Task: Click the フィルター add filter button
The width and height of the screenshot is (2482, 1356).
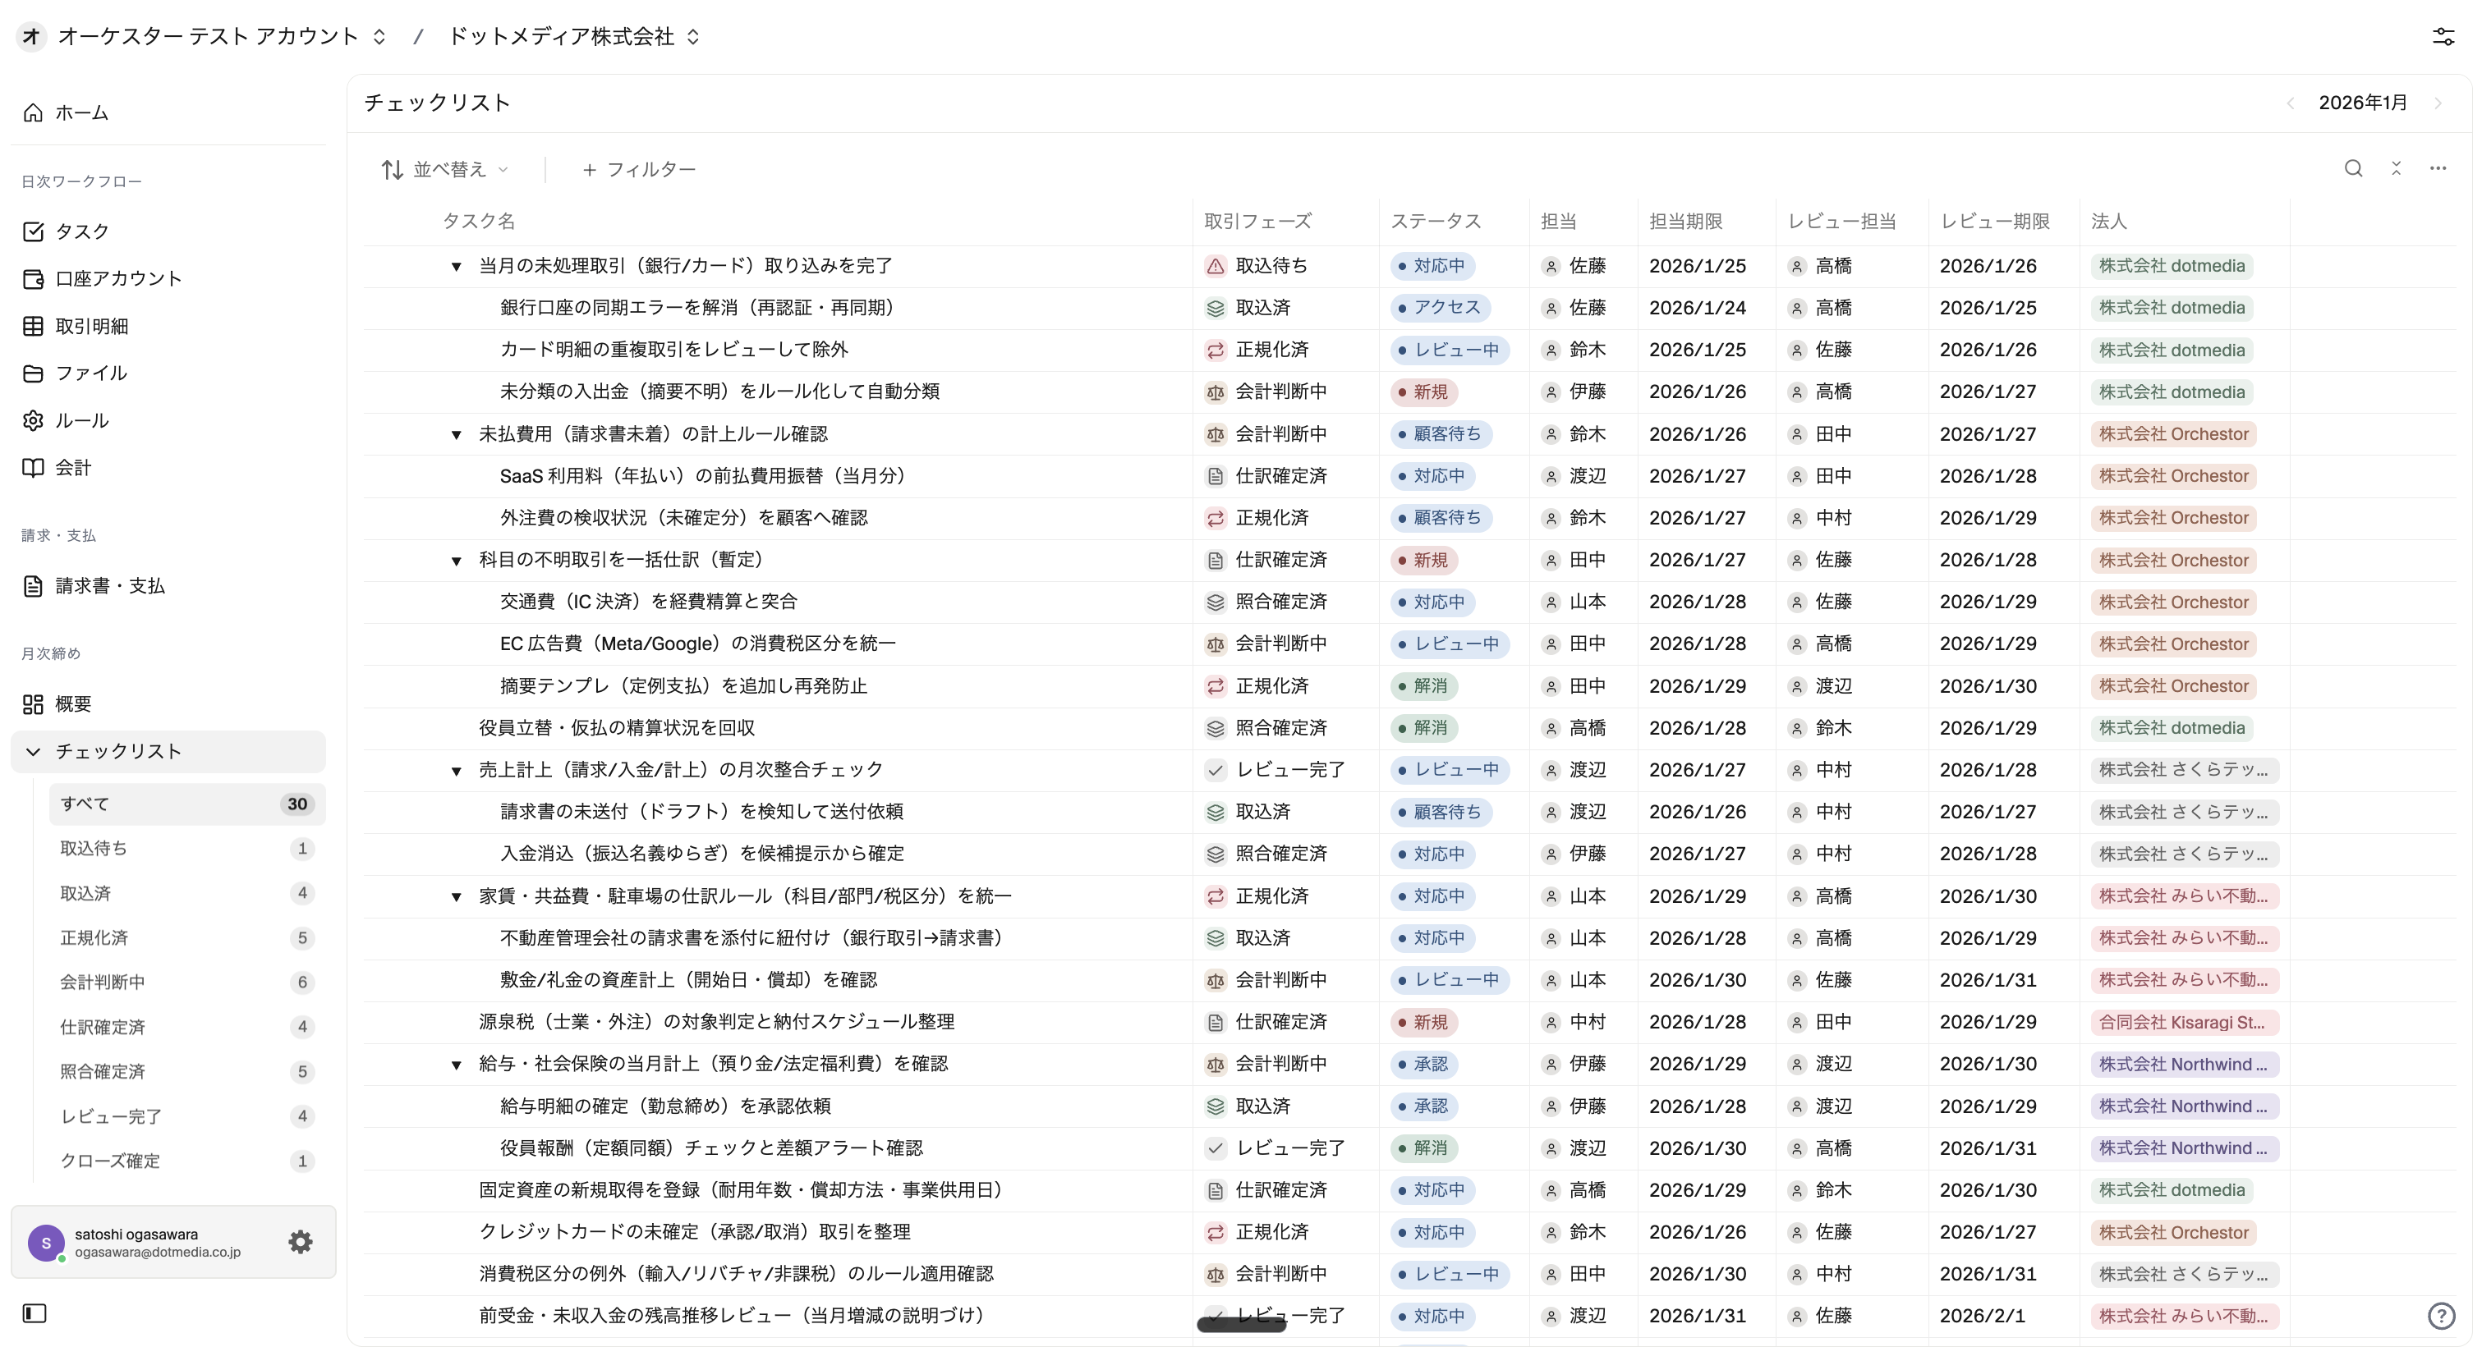Action: pos(639,169)
